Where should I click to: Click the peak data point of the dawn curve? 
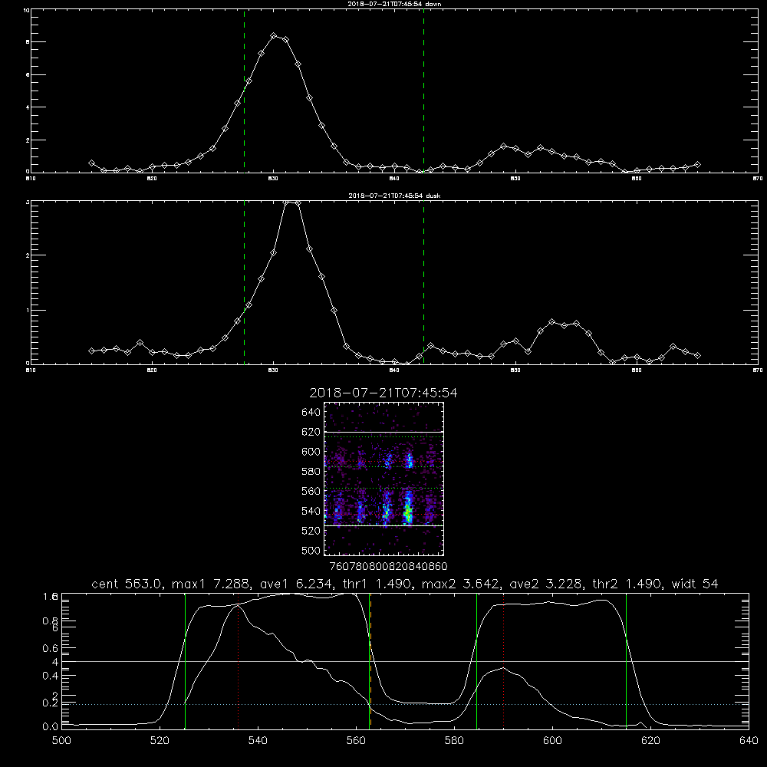coord(274,36)
